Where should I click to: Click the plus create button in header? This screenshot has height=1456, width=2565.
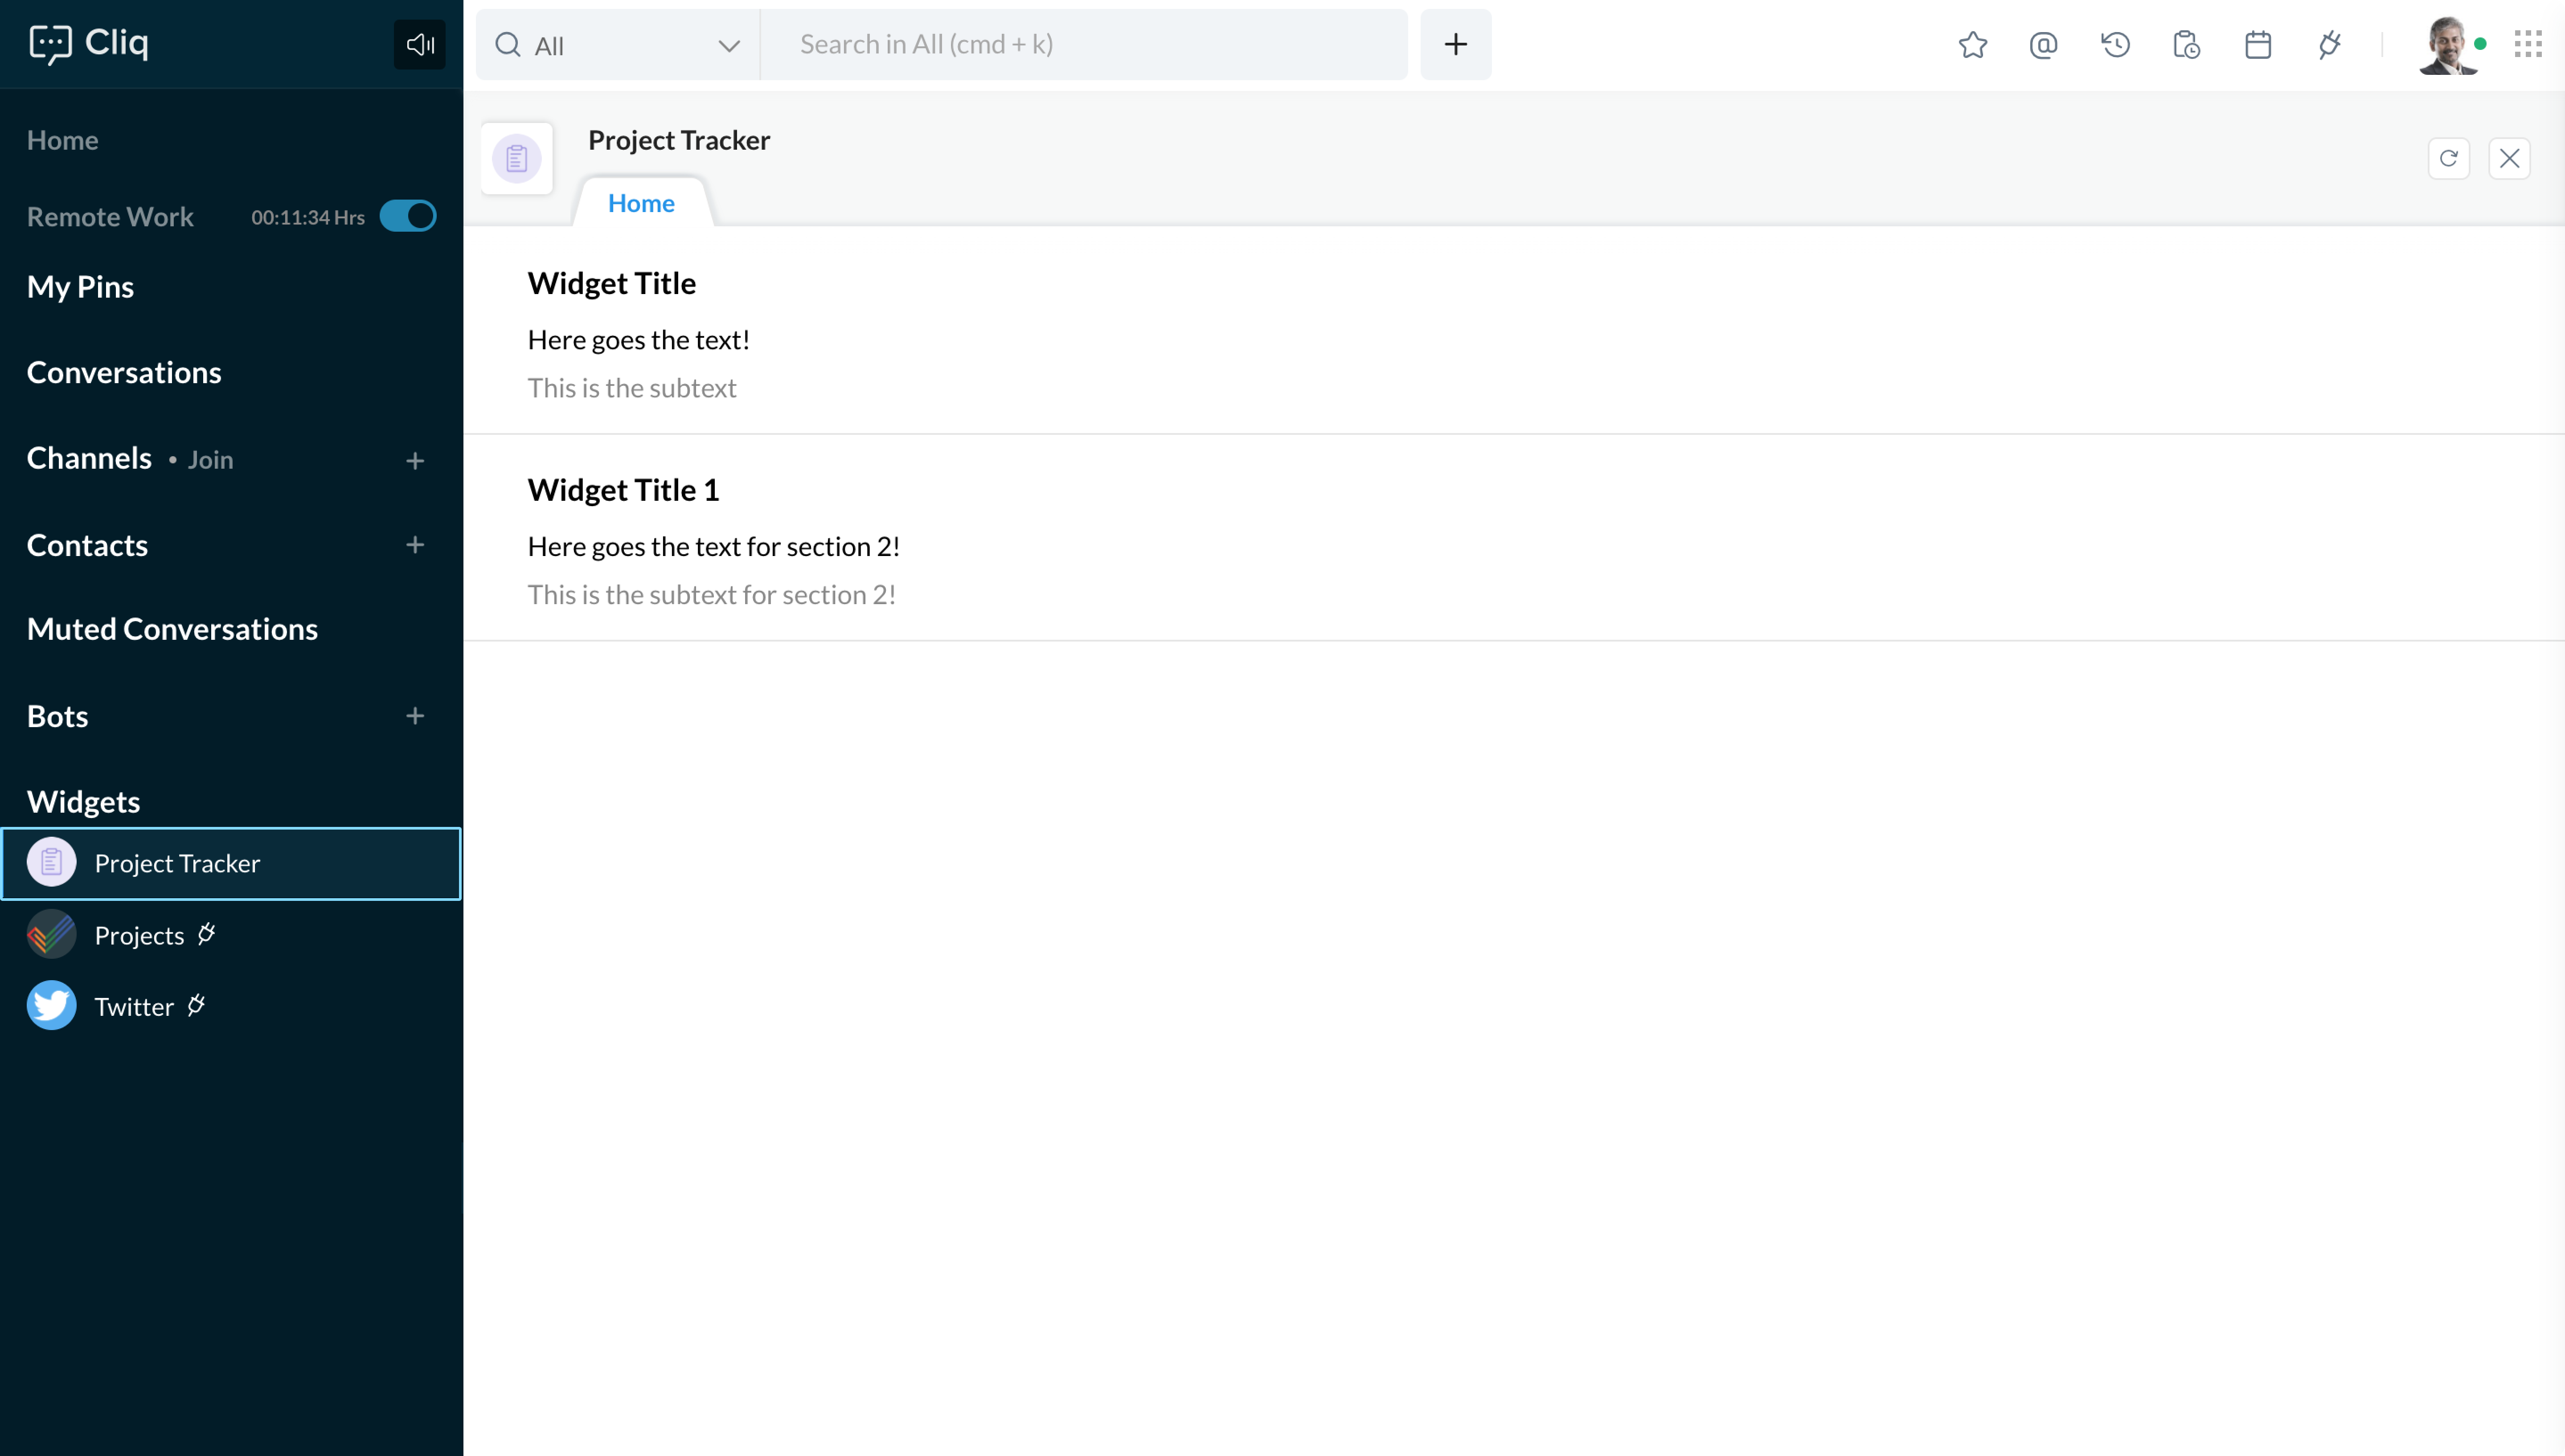coord(1456,44)
